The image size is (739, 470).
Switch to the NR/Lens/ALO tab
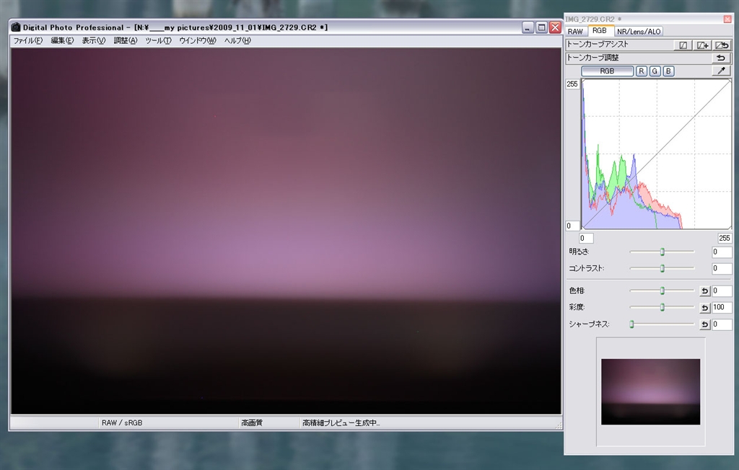tap(639, 32)
